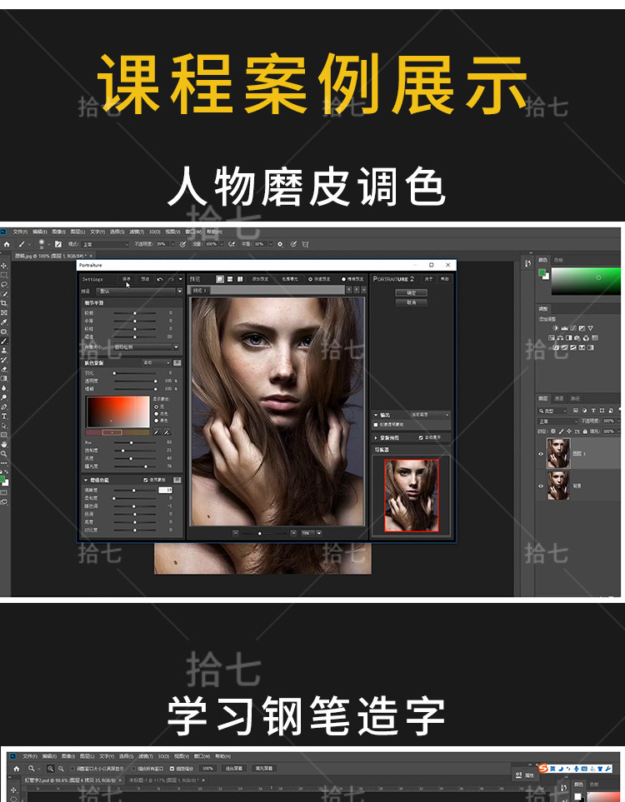The image size is (625, 802).
Task: Click the undo arrow in Portraiture Settings
Action: pyautogui.click(x=160, y=279)
